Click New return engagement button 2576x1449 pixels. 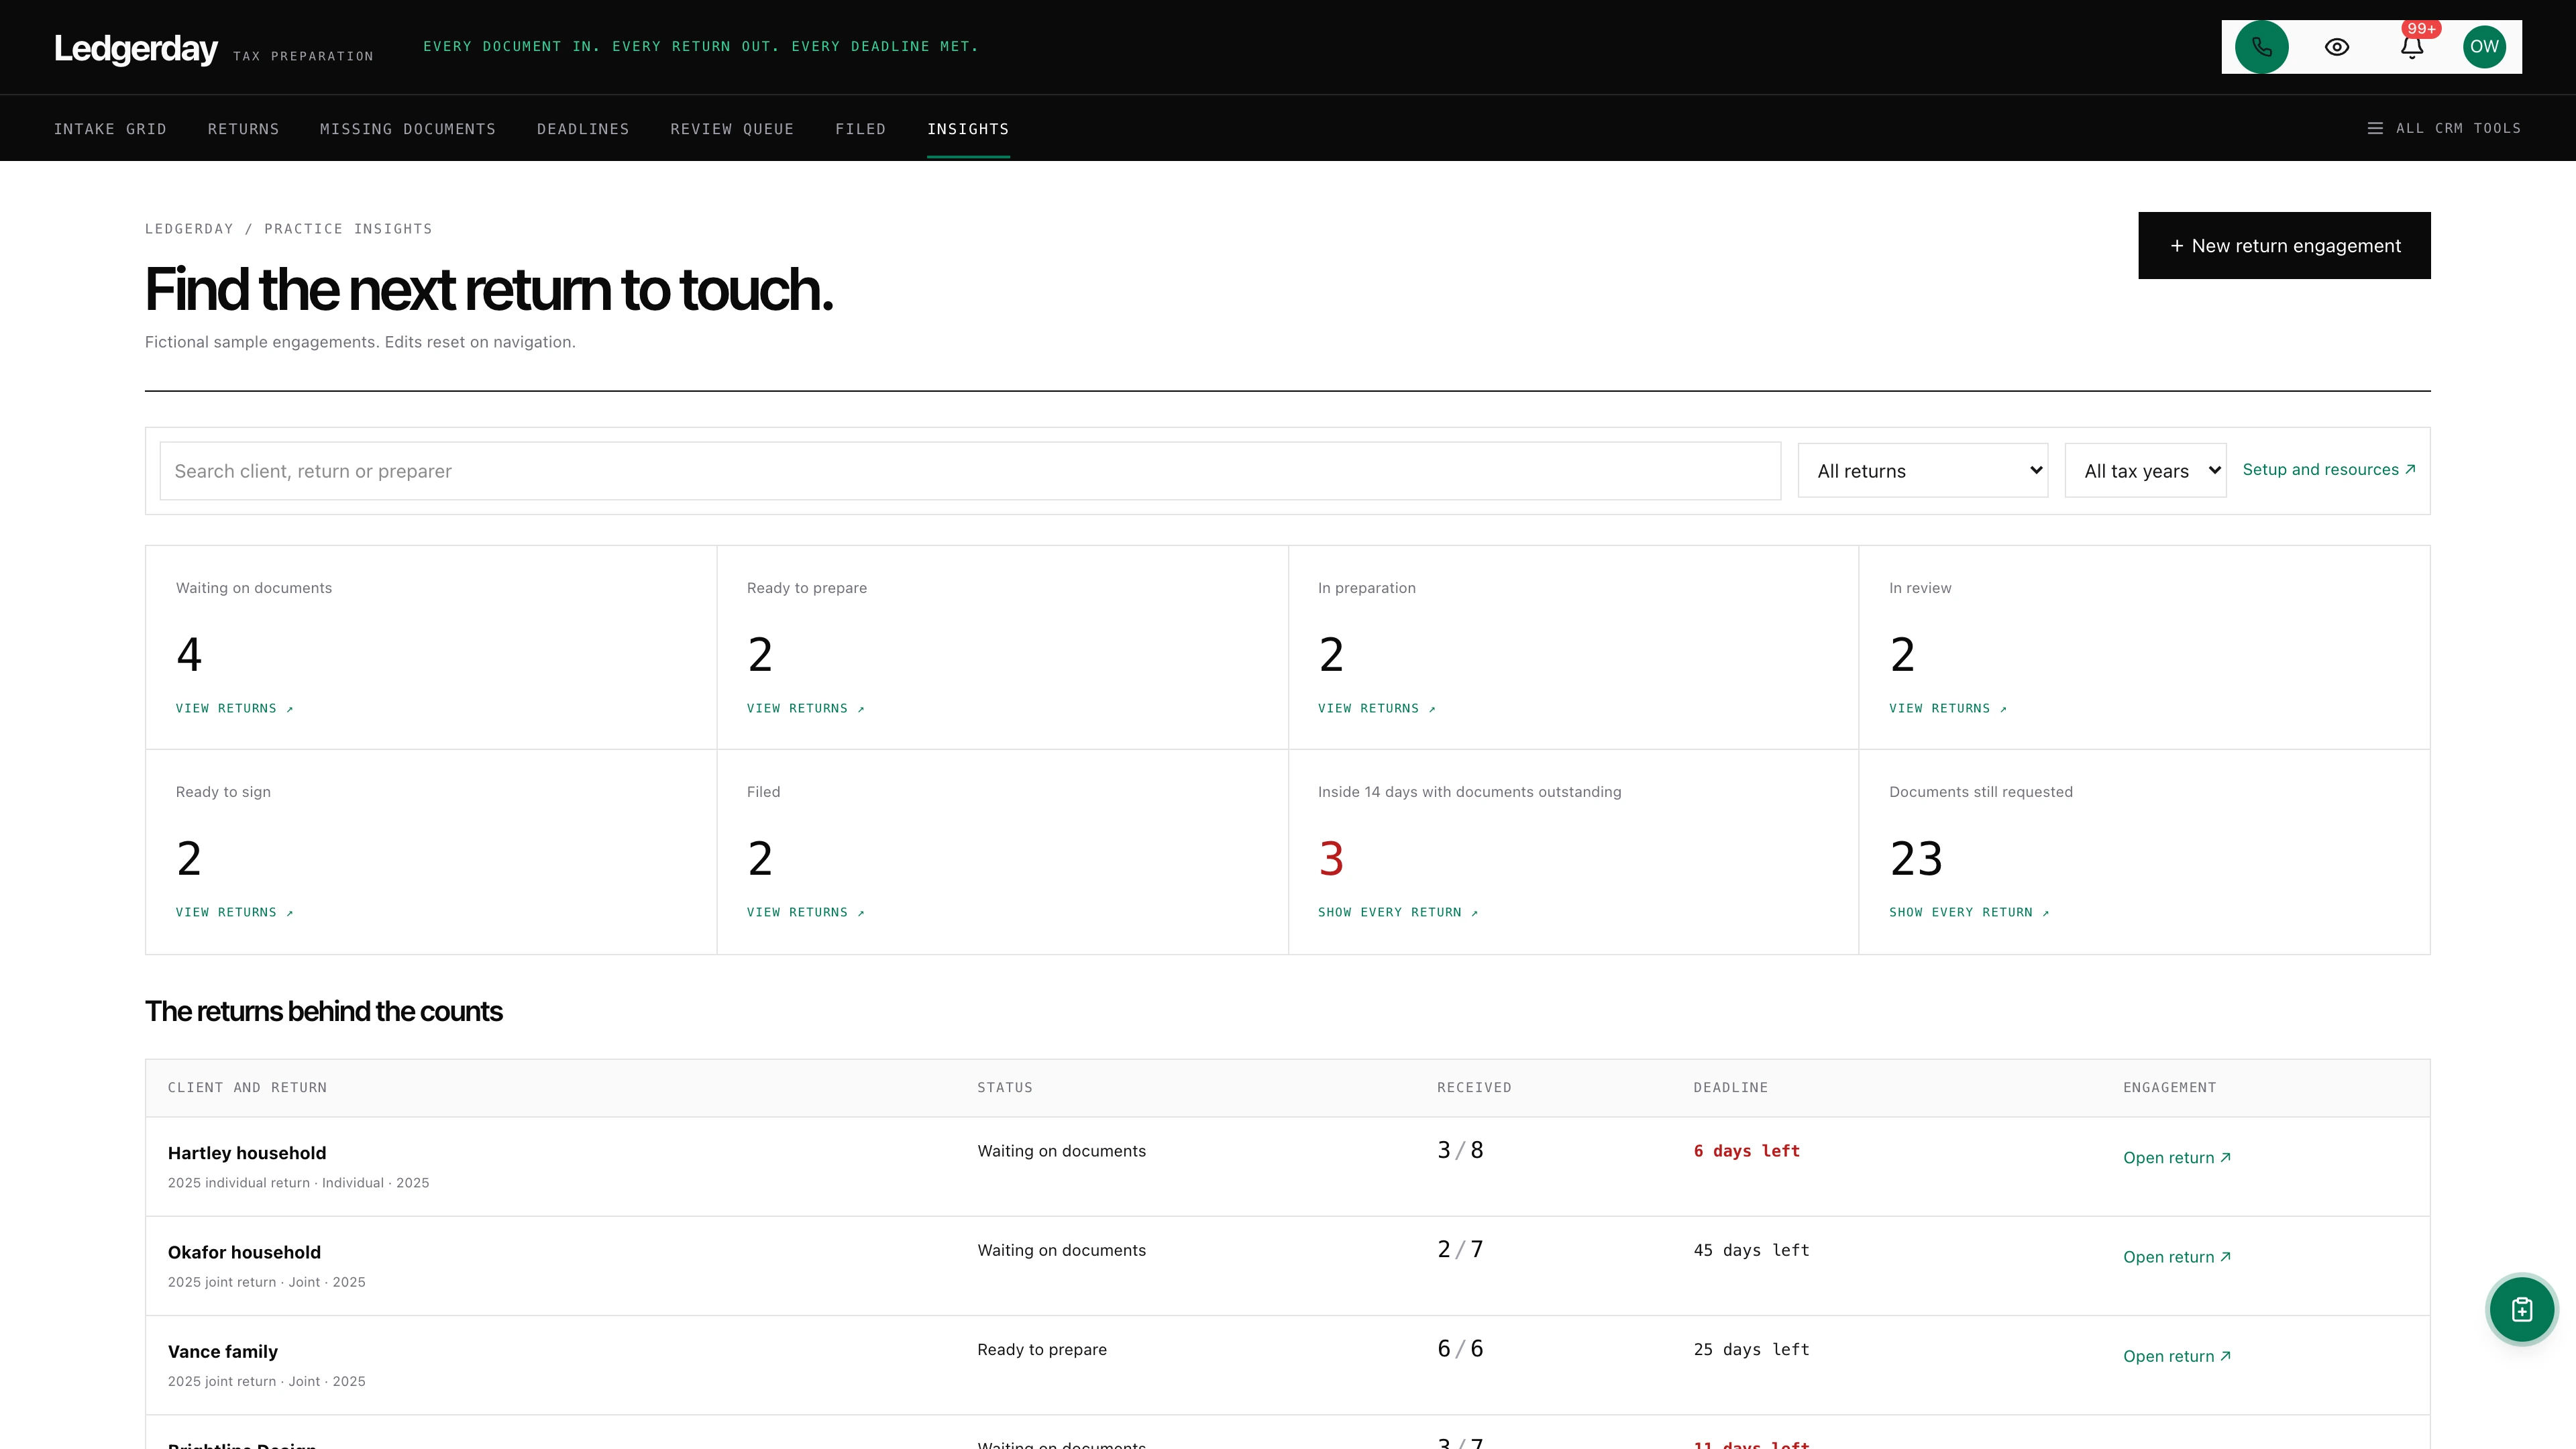pos(2284,246)
